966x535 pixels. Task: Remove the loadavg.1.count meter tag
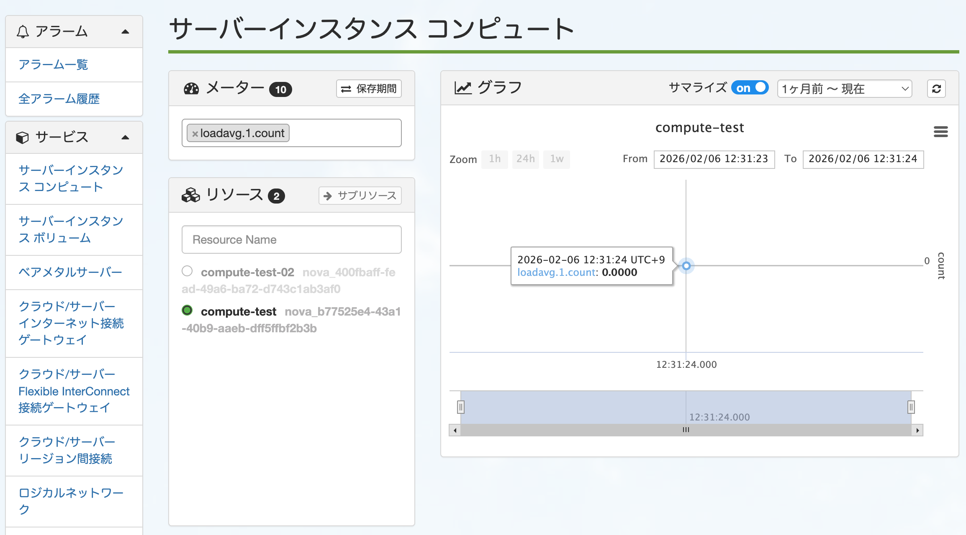tap(195, 134)
